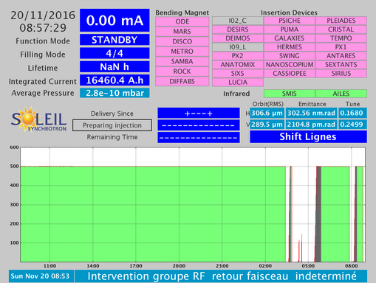
Task: Select the SMIS infrared beamline indicator
Action: 290,94
